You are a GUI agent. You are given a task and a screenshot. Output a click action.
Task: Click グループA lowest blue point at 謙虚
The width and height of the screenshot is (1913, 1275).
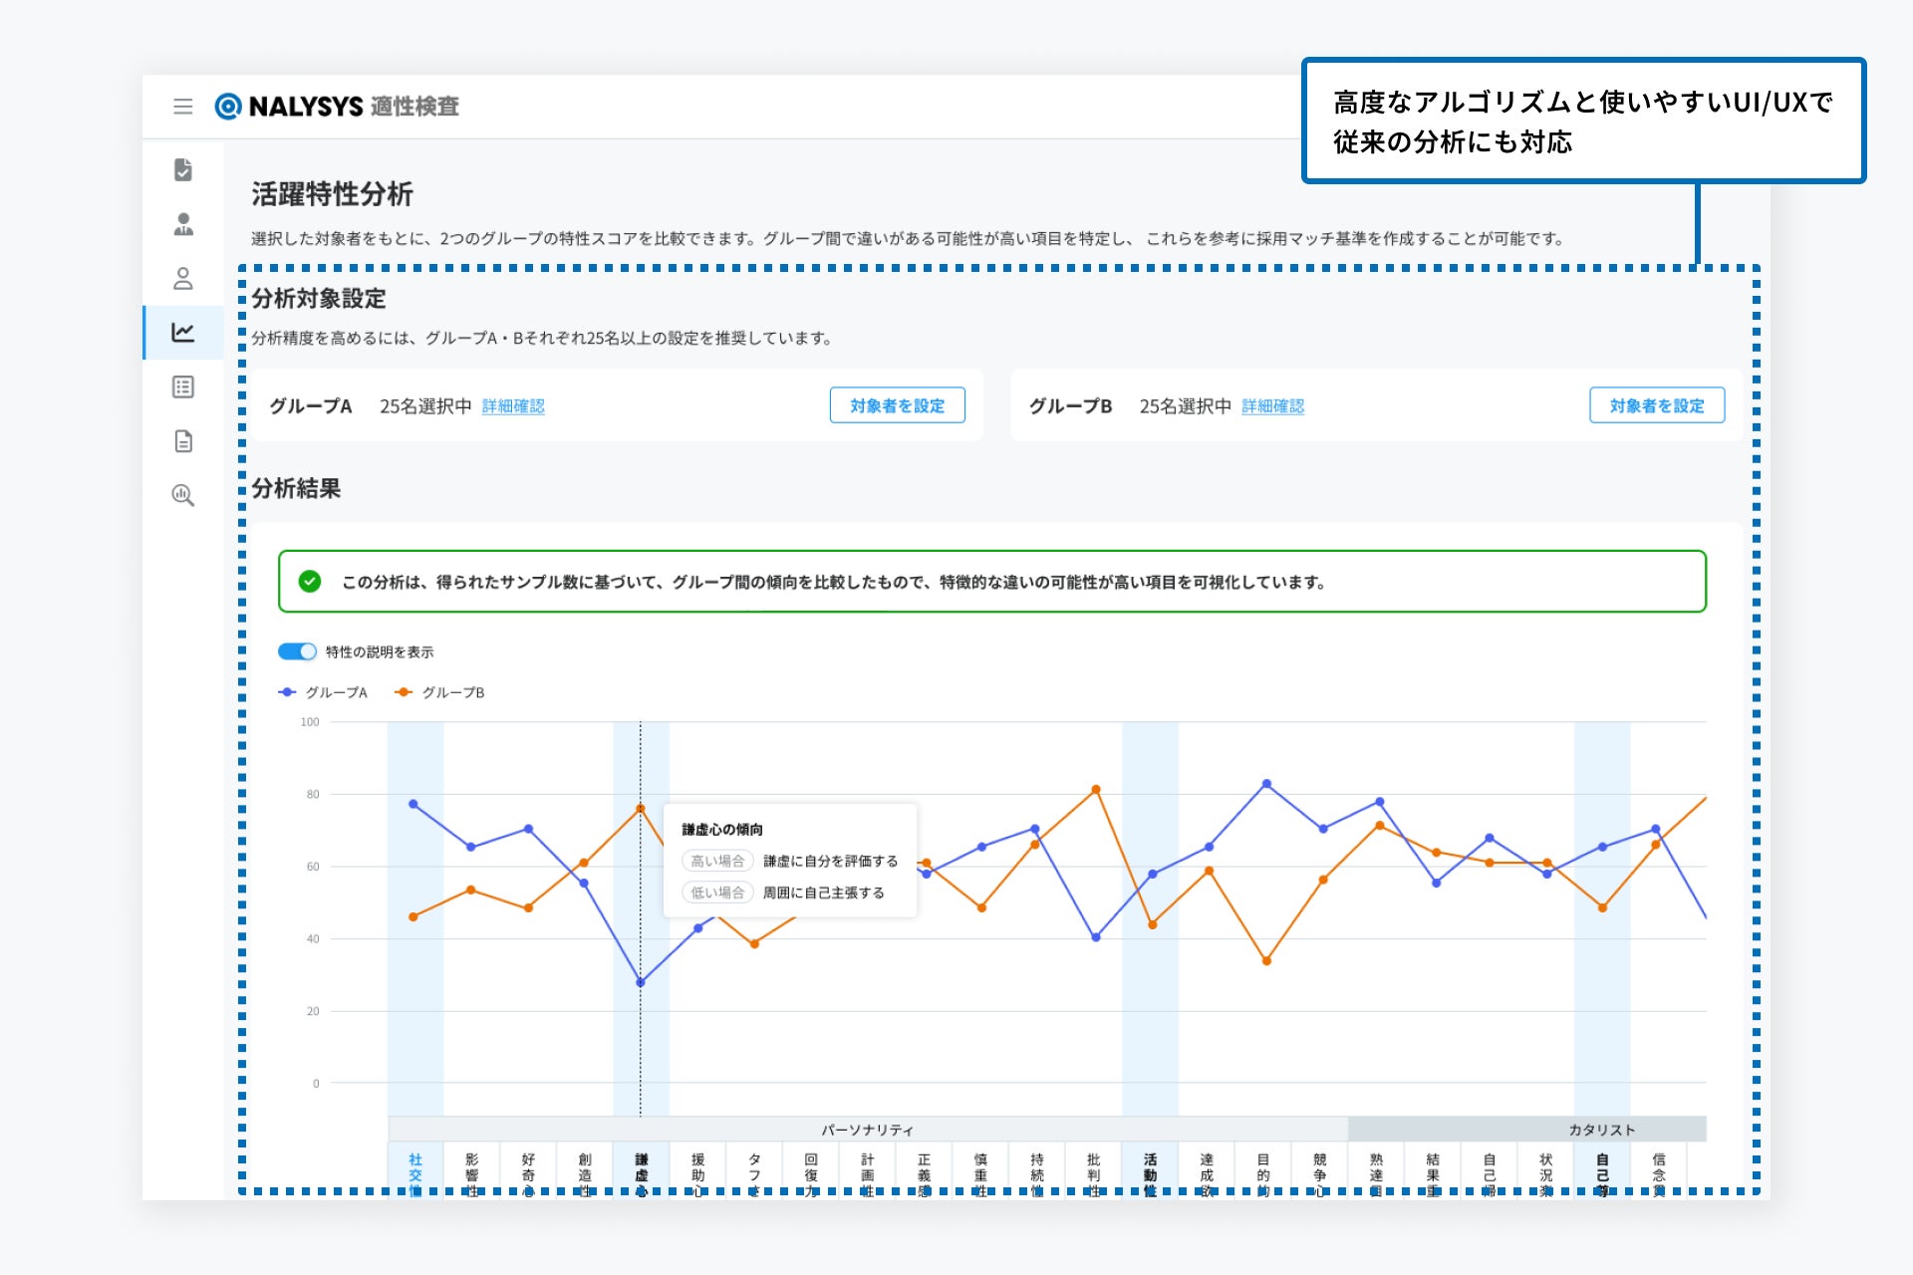(641, 983)
